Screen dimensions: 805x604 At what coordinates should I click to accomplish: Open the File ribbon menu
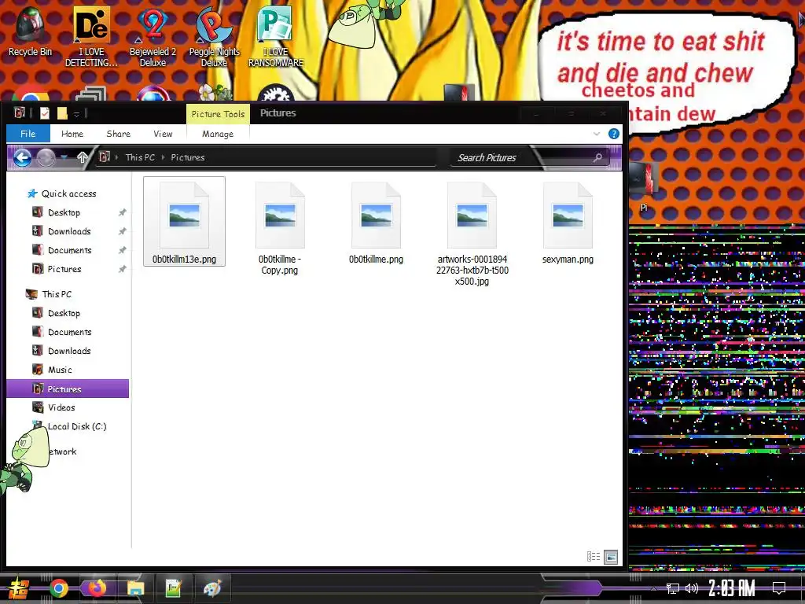coord(28,134)
